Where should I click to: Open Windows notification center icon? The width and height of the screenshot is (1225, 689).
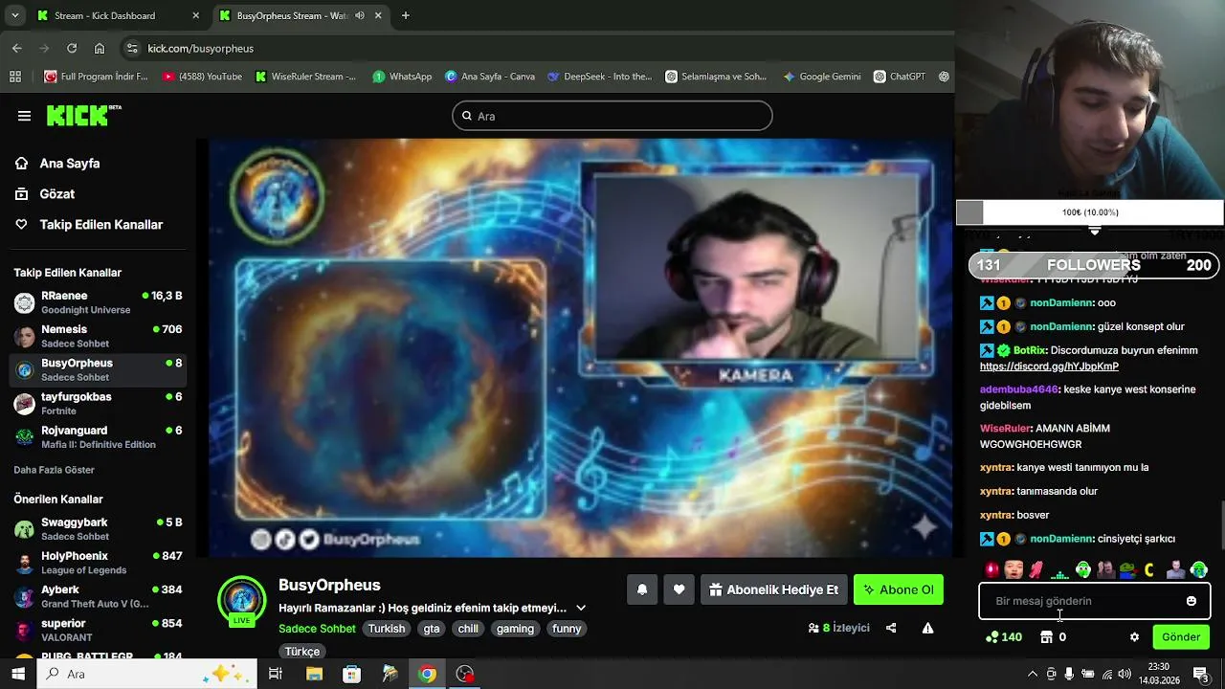[1200, 674]
